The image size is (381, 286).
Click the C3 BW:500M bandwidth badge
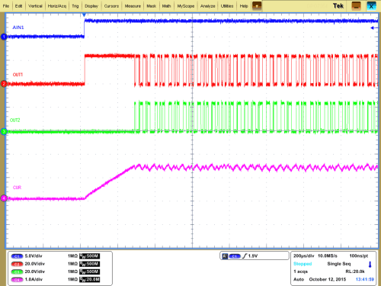point(89,272)
